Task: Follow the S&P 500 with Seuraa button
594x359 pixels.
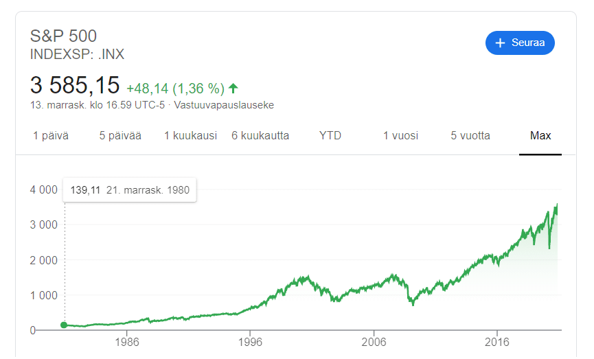Action: (520, 43)
